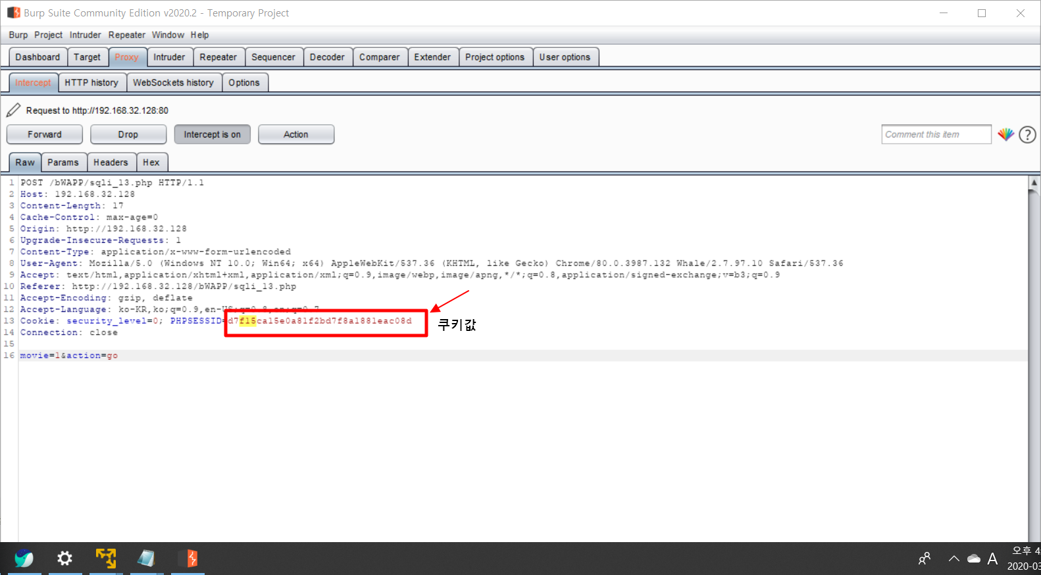Click the Comment this item field

pos(936,134)
